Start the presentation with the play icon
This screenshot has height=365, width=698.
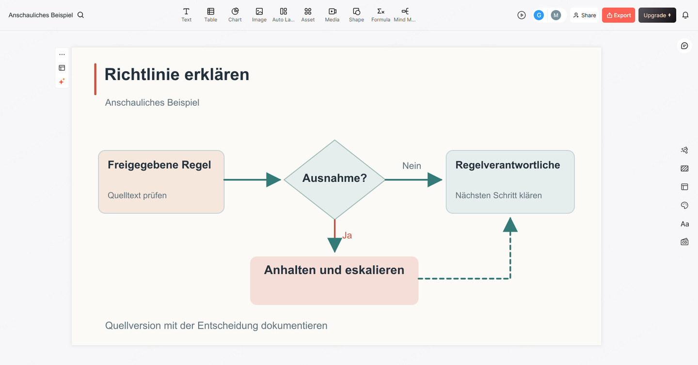coord(522,15)
